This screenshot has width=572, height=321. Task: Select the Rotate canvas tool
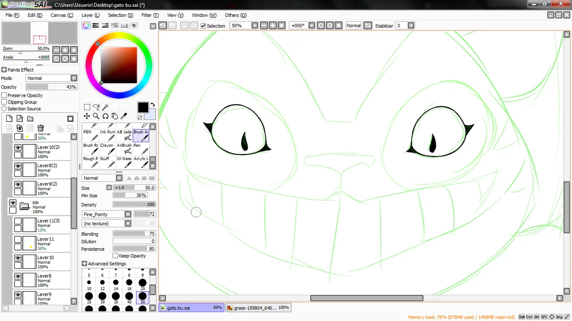pos(105,116)
